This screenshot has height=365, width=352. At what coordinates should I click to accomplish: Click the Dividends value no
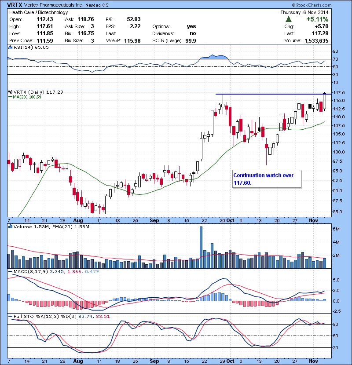[193, 33]
